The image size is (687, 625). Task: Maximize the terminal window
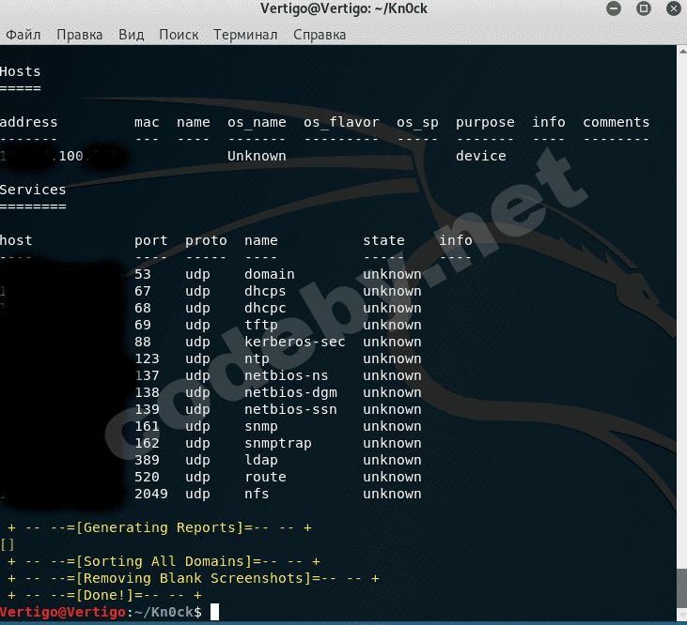pyautogui.click(x=643, y=9)
